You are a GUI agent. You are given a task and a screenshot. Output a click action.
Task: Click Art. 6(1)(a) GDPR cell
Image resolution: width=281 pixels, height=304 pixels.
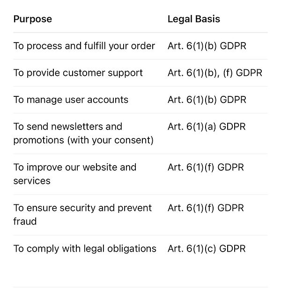tap(207, 127)
